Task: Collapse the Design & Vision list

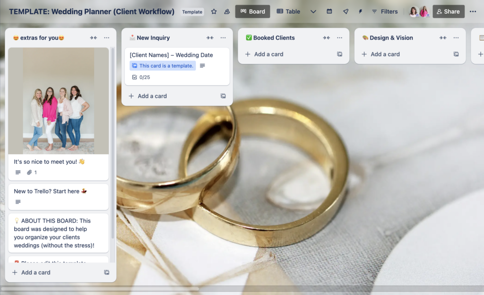Action: click(443, 38)
